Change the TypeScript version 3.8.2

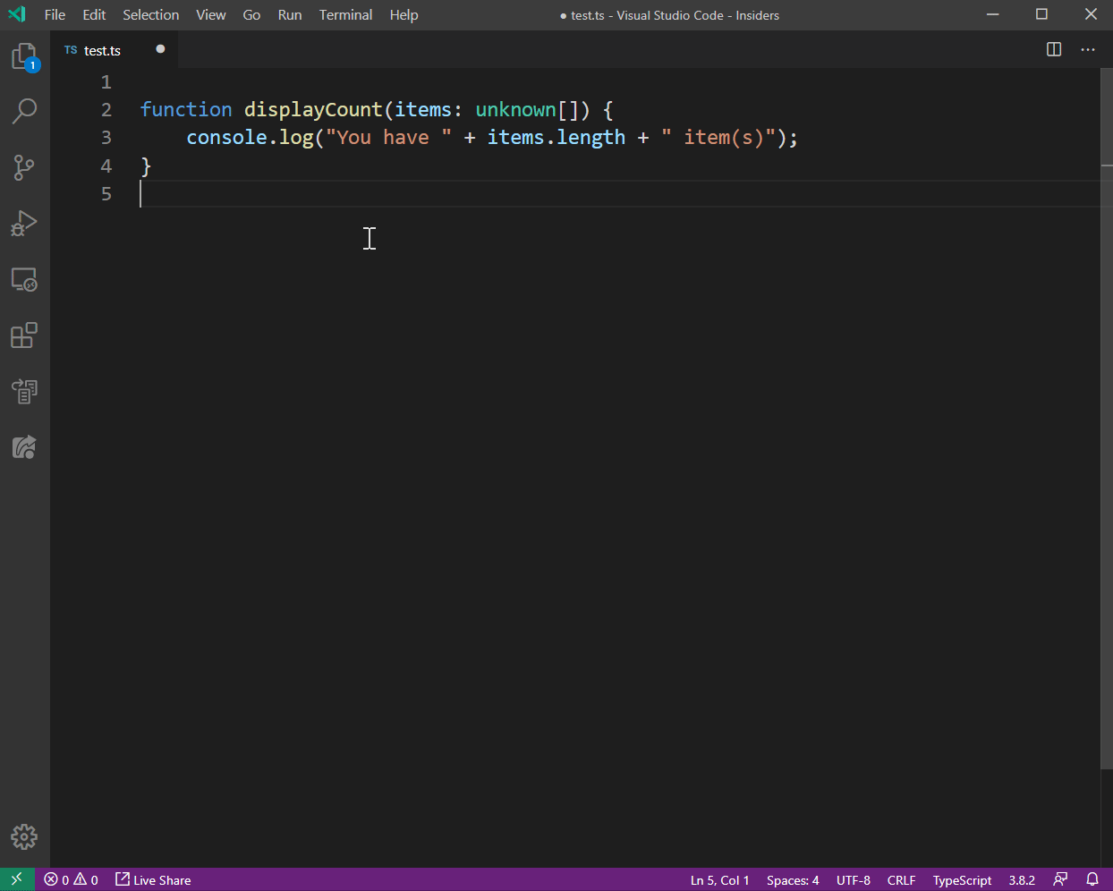click(x=1022, y=879)
